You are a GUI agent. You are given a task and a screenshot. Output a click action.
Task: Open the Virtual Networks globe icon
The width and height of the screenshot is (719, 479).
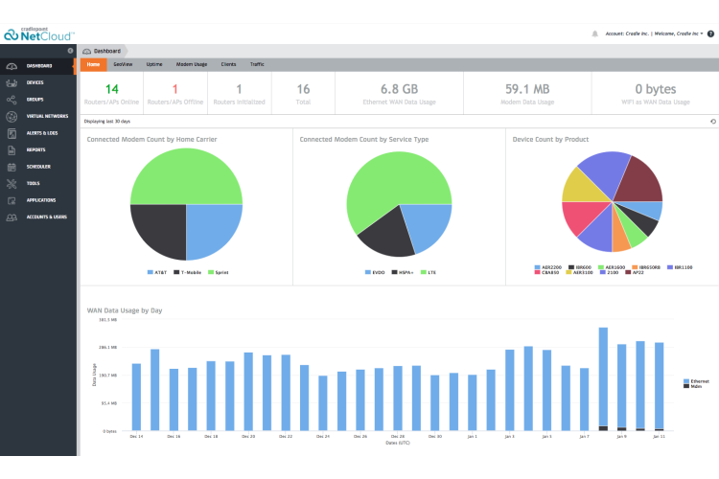(12, 117)
